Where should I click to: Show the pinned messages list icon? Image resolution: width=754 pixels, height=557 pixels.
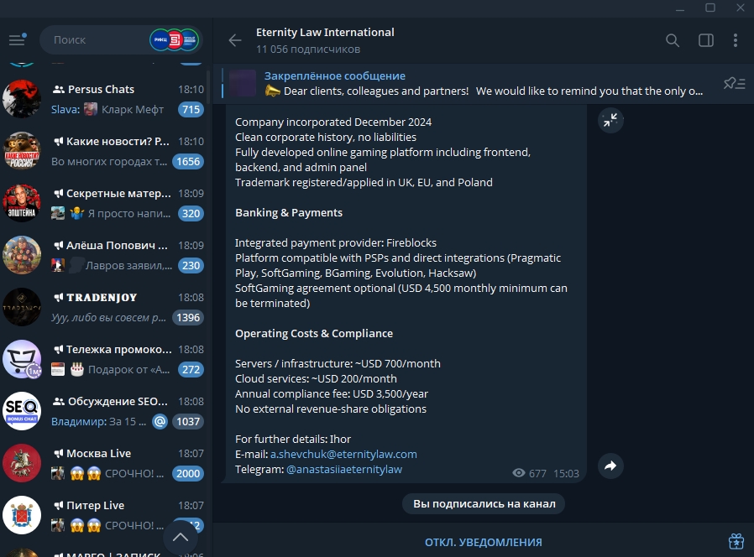735,84
